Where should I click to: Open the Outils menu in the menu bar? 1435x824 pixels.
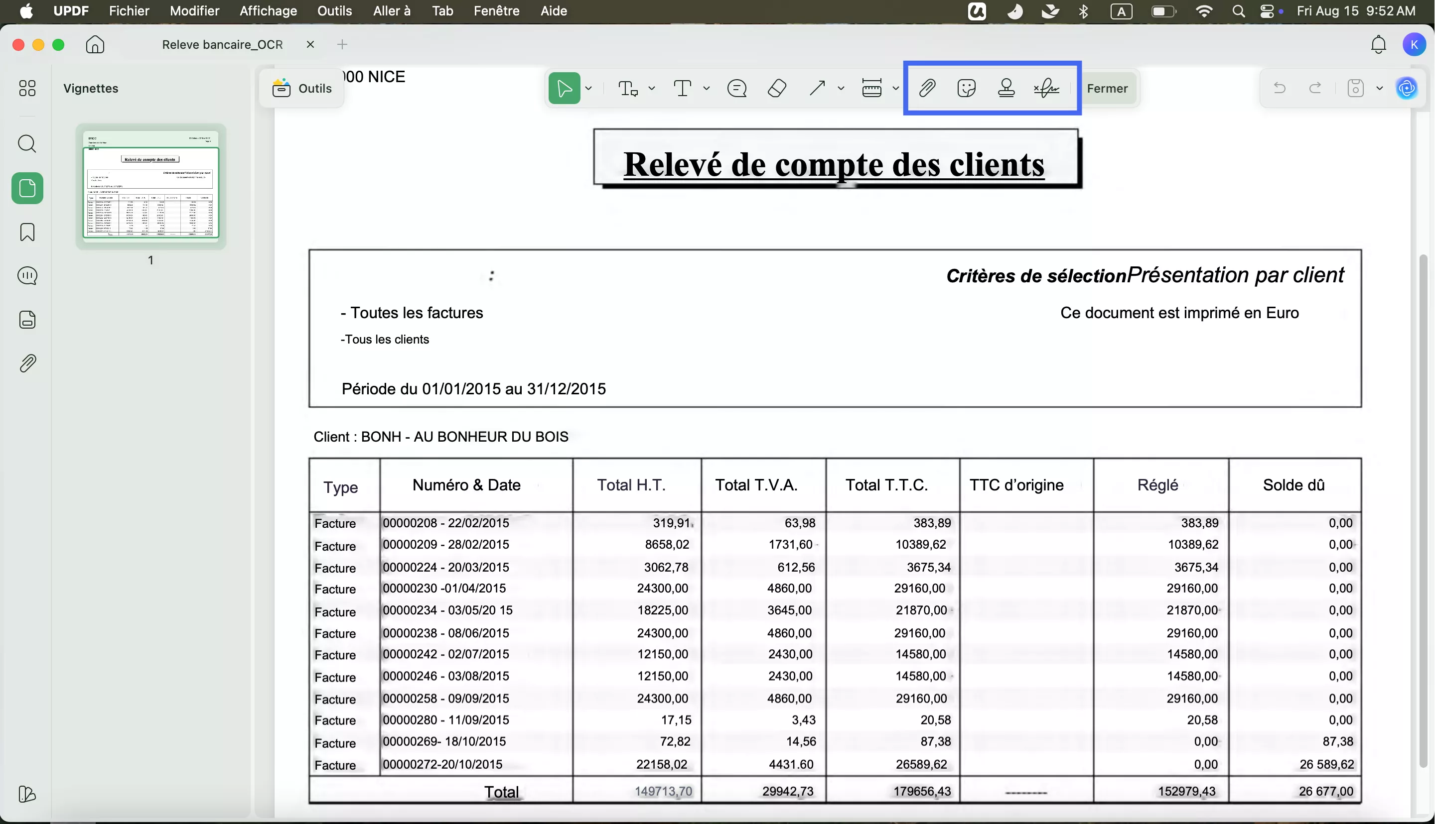(335, 11)
